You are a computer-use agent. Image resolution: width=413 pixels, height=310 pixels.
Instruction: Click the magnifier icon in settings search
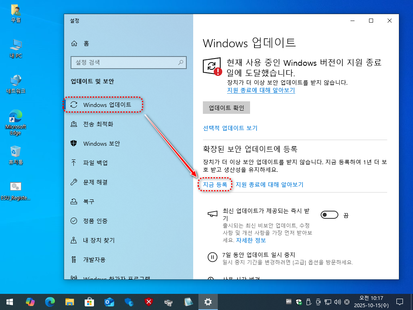(x=181, y=63)
